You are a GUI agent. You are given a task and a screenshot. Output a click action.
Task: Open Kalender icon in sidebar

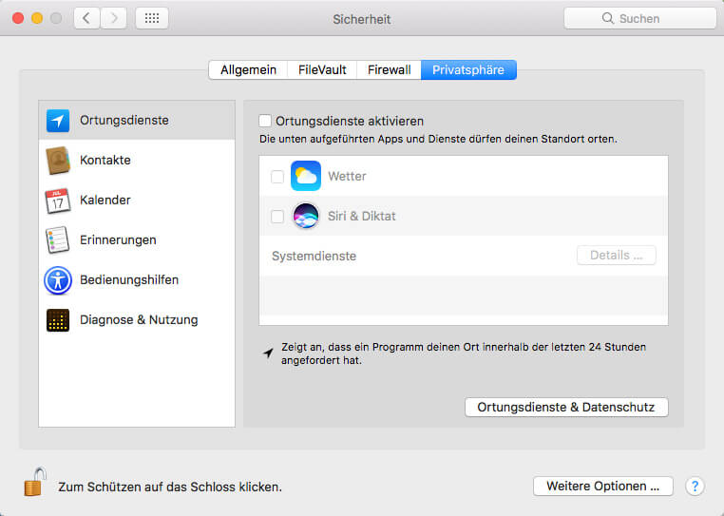pyautogui.click(x=58, y=201)
